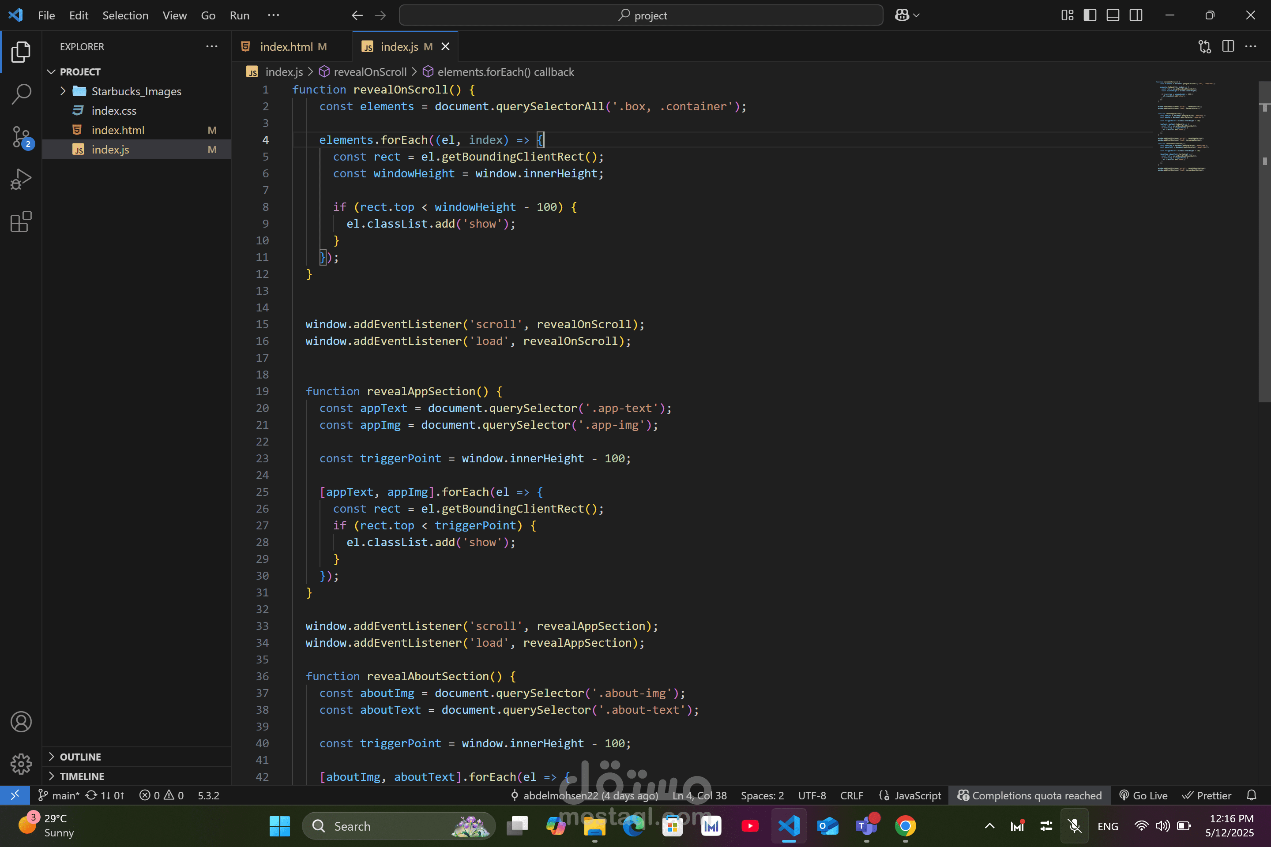1271x847 pixels.
Task: Switch to the index.html tab
Action: [x=286, y=46]
